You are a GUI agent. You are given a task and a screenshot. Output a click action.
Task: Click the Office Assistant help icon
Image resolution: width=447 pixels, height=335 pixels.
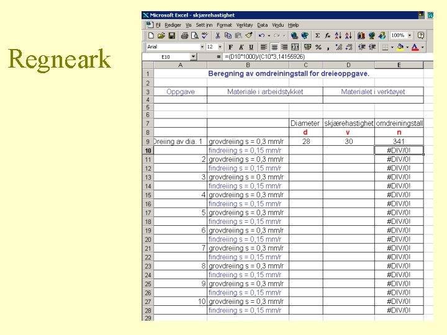click(x=421, y=35)
